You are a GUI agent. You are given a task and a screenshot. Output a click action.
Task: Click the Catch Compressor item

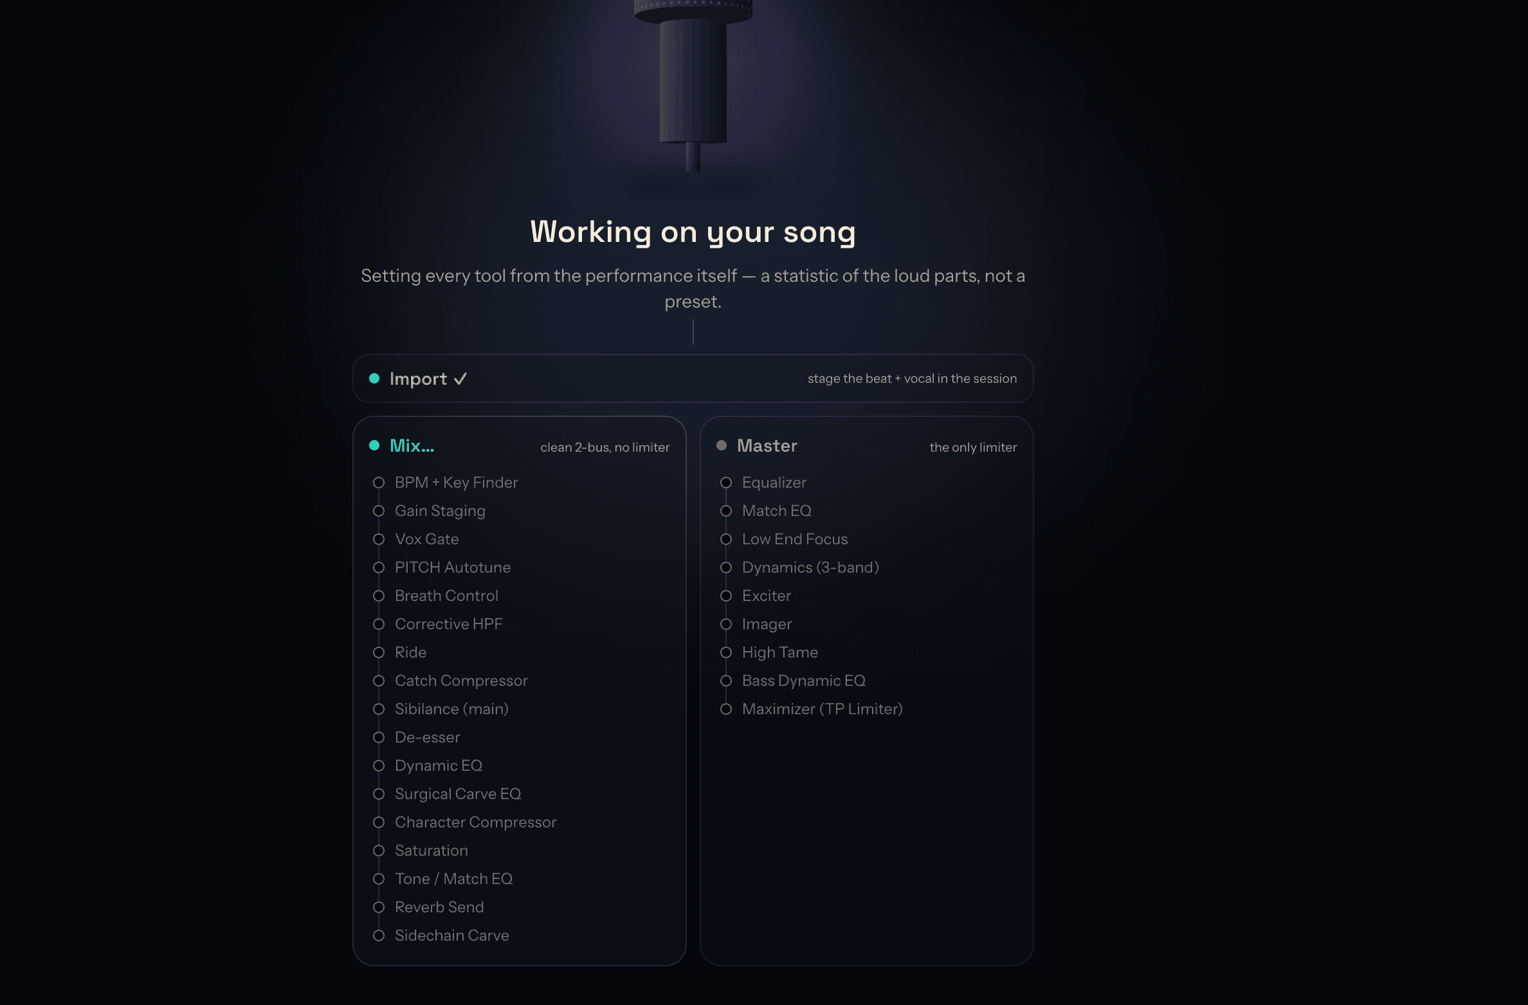(x=461, y=681)
